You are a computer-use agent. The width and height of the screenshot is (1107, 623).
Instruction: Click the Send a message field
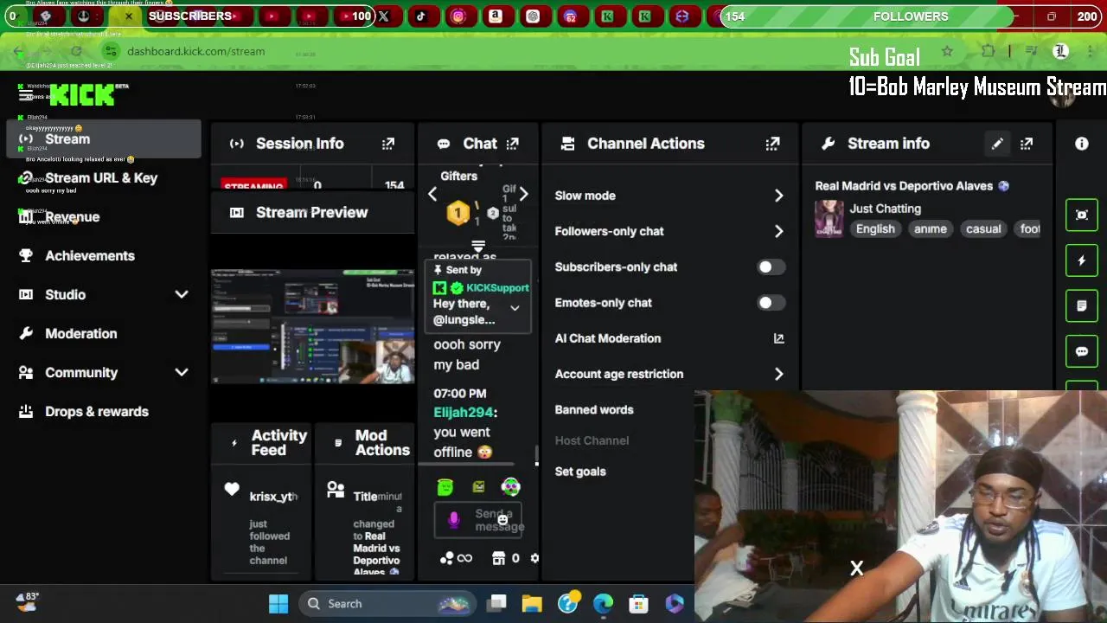click(478, 520)
